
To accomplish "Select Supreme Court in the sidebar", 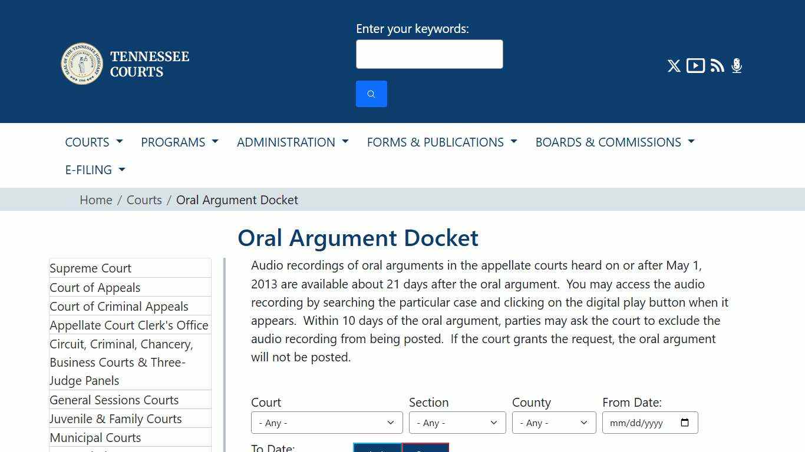I will (90, 268).
